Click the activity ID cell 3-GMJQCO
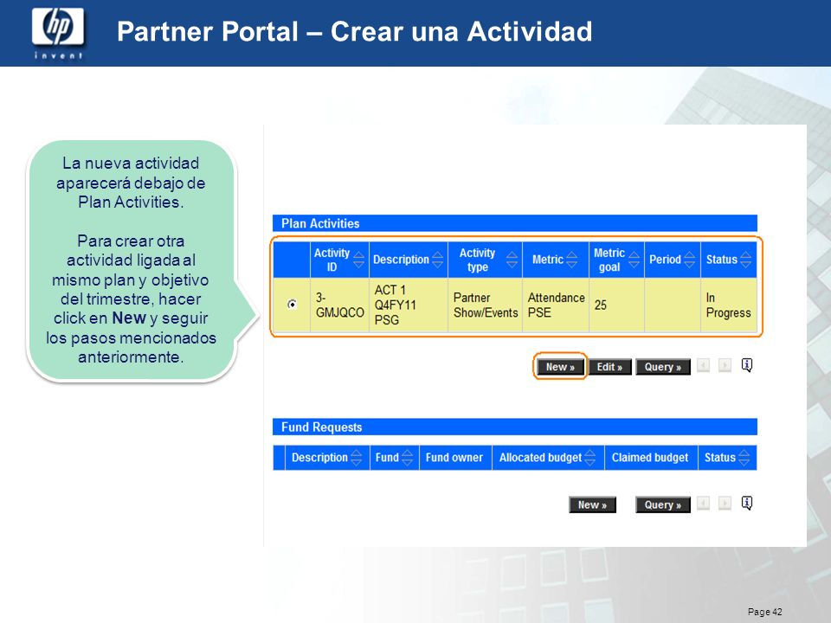Viewport: 831px width, 623px height. [339, 305]
